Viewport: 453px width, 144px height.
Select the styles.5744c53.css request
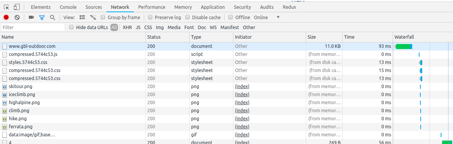point(226,62)
